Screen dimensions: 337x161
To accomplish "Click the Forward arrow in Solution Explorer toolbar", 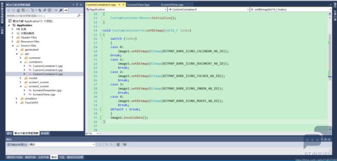I will click(13, 10).
